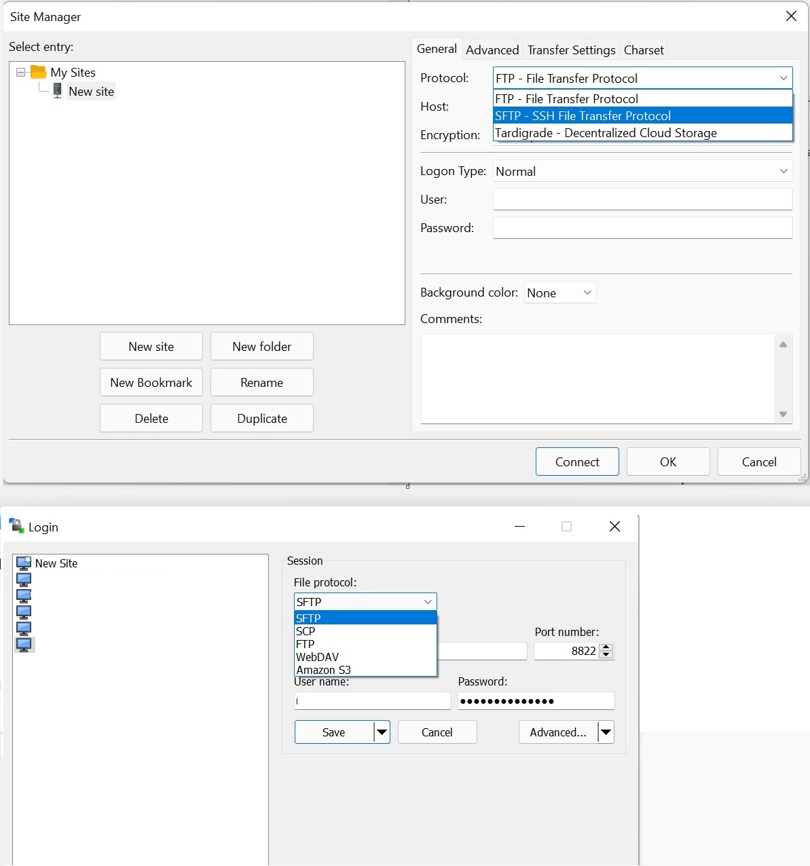Click inside the Comments text area
The width and height of the screenshot is (810, 866).
pyautogui.click(x=597, y=378)
